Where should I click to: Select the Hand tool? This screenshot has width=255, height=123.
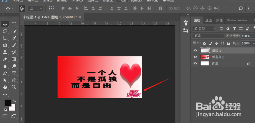pos(5,87)
